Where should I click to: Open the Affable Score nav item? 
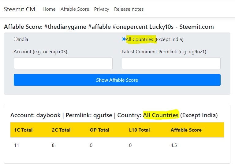tap(75, 9)
